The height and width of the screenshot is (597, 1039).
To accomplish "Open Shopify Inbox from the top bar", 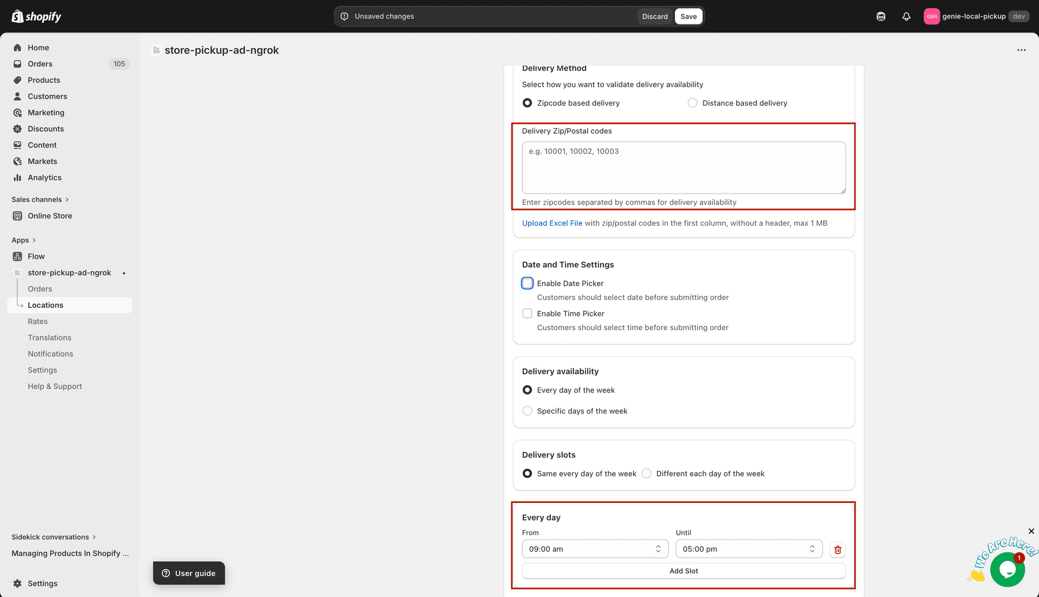I will point(880,16).
